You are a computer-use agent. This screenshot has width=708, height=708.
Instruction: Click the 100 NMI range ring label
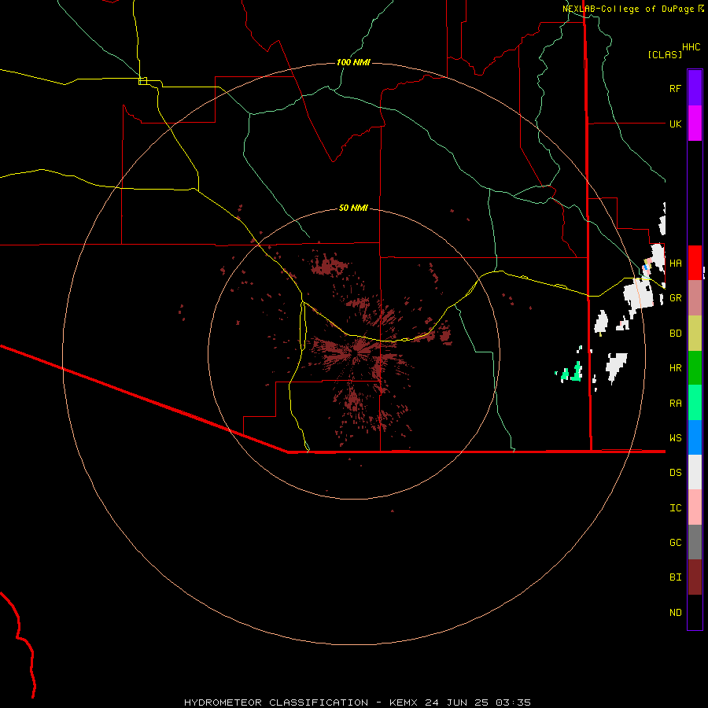(x=353, y=62)
